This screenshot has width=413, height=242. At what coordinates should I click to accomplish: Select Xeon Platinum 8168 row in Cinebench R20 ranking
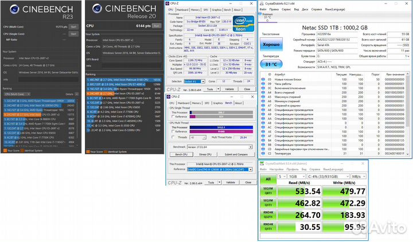pyautogui.click(x=124, y=80)
